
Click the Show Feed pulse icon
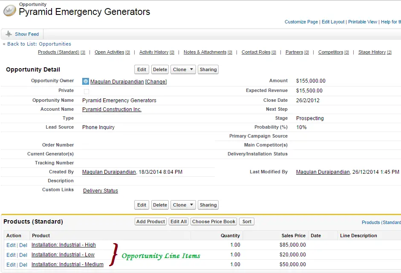pyautogui.click(x=9, y=34)
